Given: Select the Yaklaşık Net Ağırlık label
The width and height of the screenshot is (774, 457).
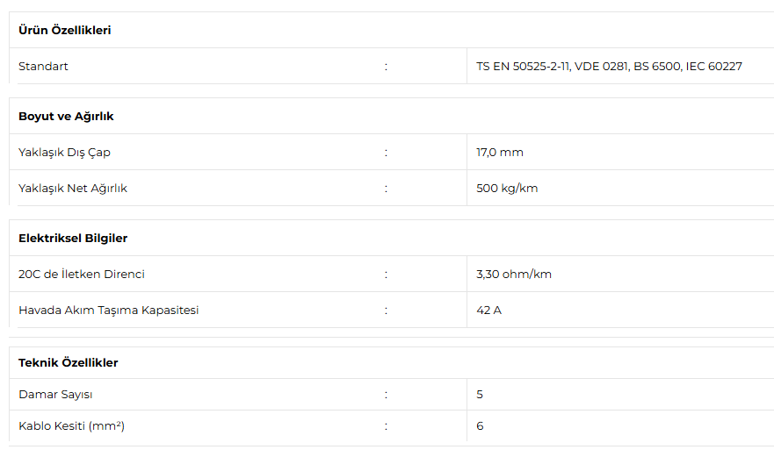Looking at the screenshot, I should pyautogui.click(x=73, y=189).
